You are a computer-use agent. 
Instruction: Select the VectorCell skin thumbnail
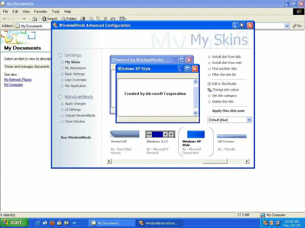pos(125,134)
